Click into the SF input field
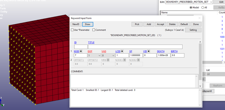 point(136,56)
